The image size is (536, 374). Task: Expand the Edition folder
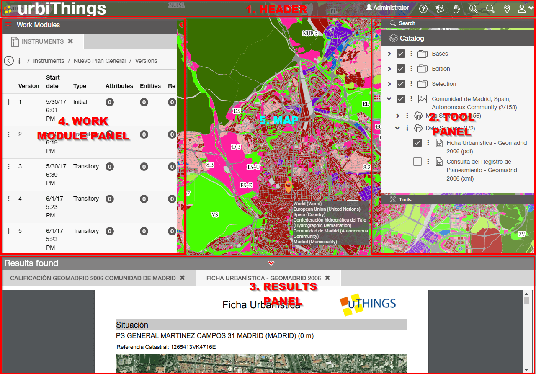click(389, 69)
